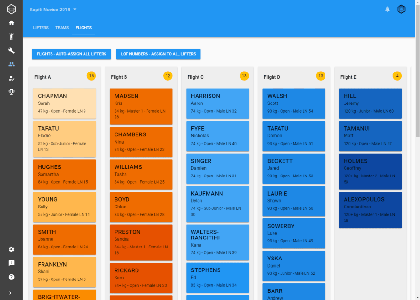Select the Alexopoulos Constantinos lifter card

pos(370,210)
